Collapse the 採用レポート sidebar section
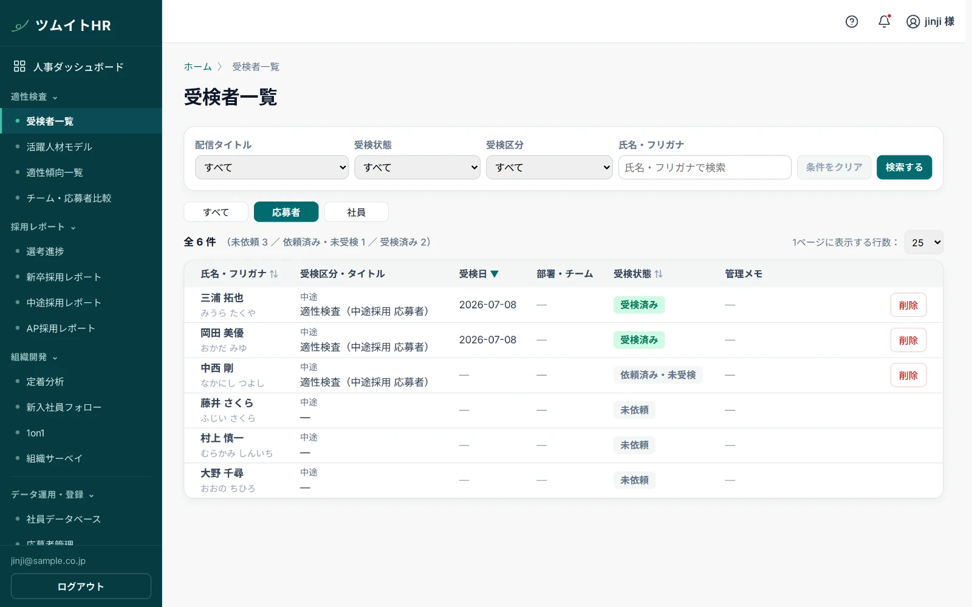The width and height of the screenshot is (972, 607). [43, 227]
